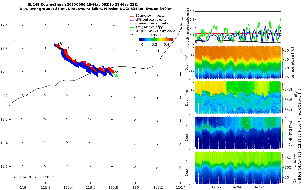This screenshot has height=190, width=305.
Task: Select the 'net glider velocity' legend entry
Action: coord(149,27)
